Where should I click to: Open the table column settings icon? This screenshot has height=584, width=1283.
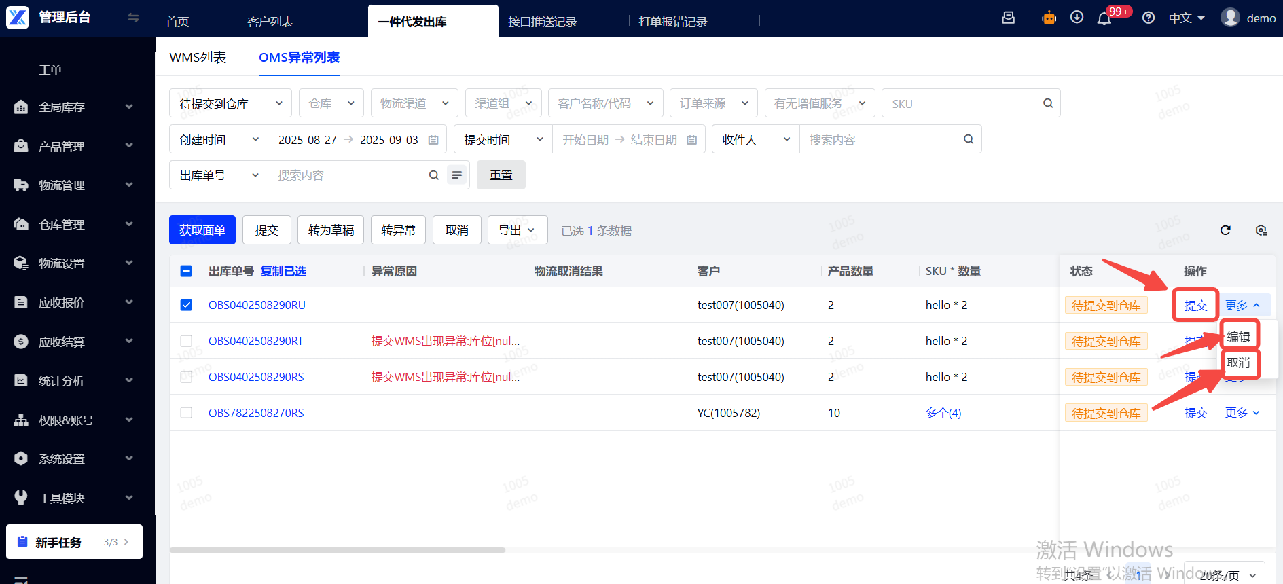pyautogui.click(x=1261, y=230)
